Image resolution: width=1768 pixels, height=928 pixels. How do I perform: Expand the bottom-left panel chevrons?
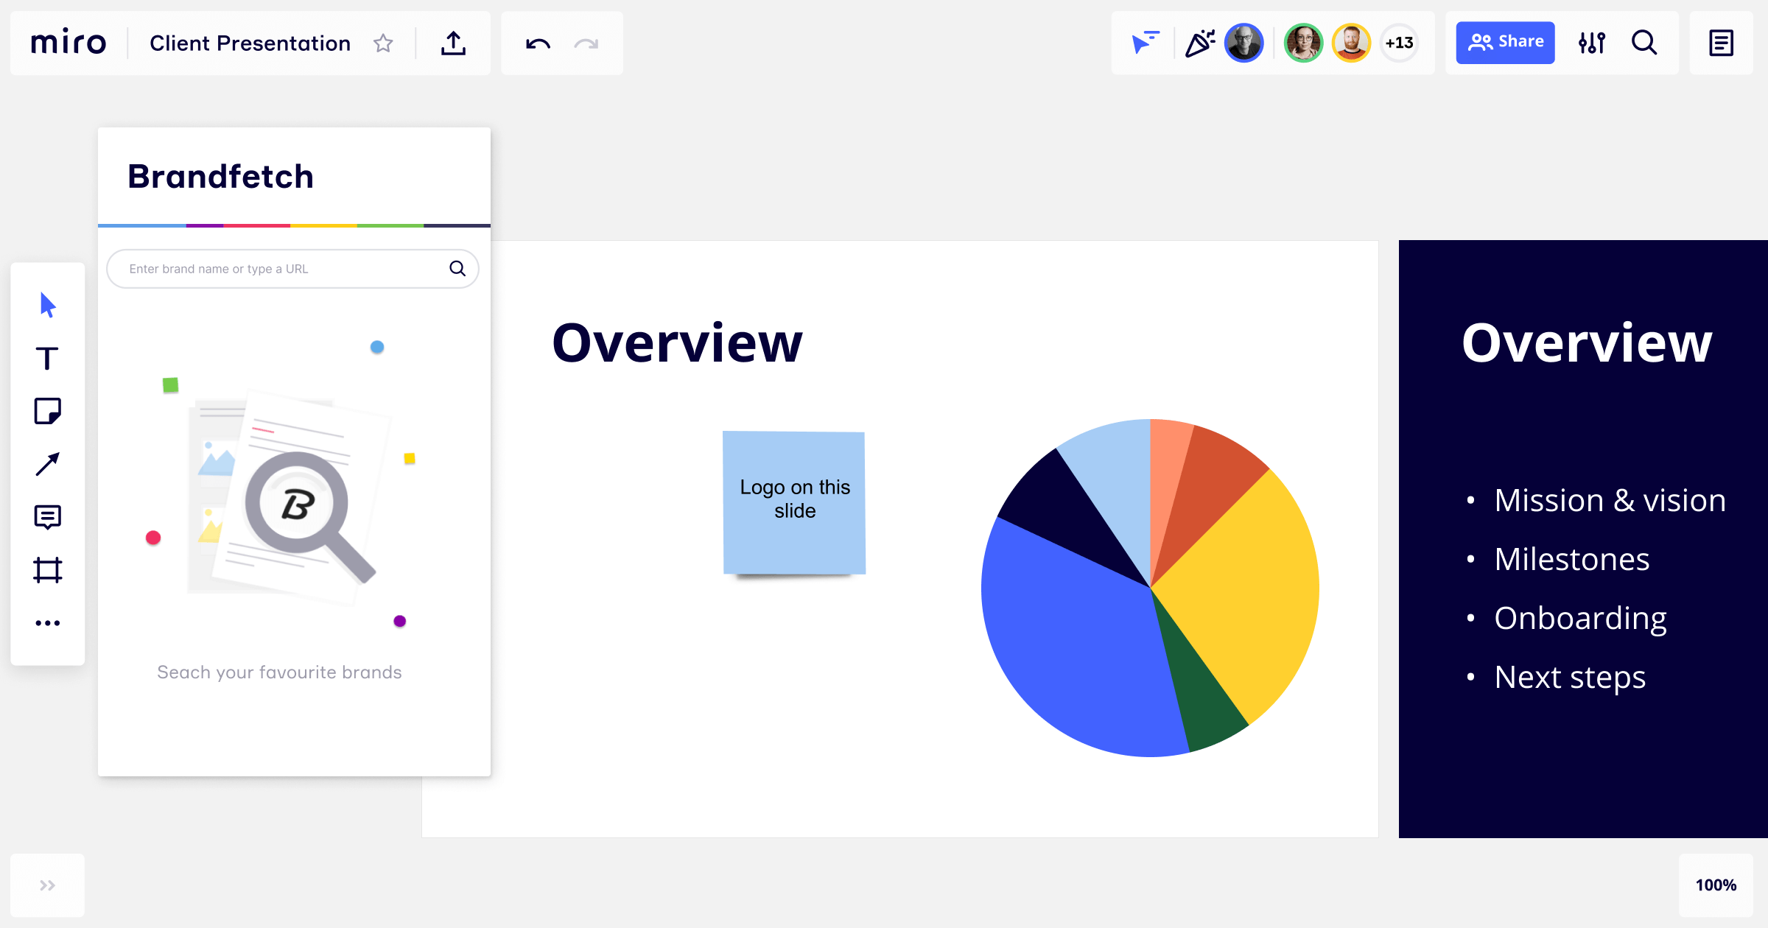(x=48, y=885)
